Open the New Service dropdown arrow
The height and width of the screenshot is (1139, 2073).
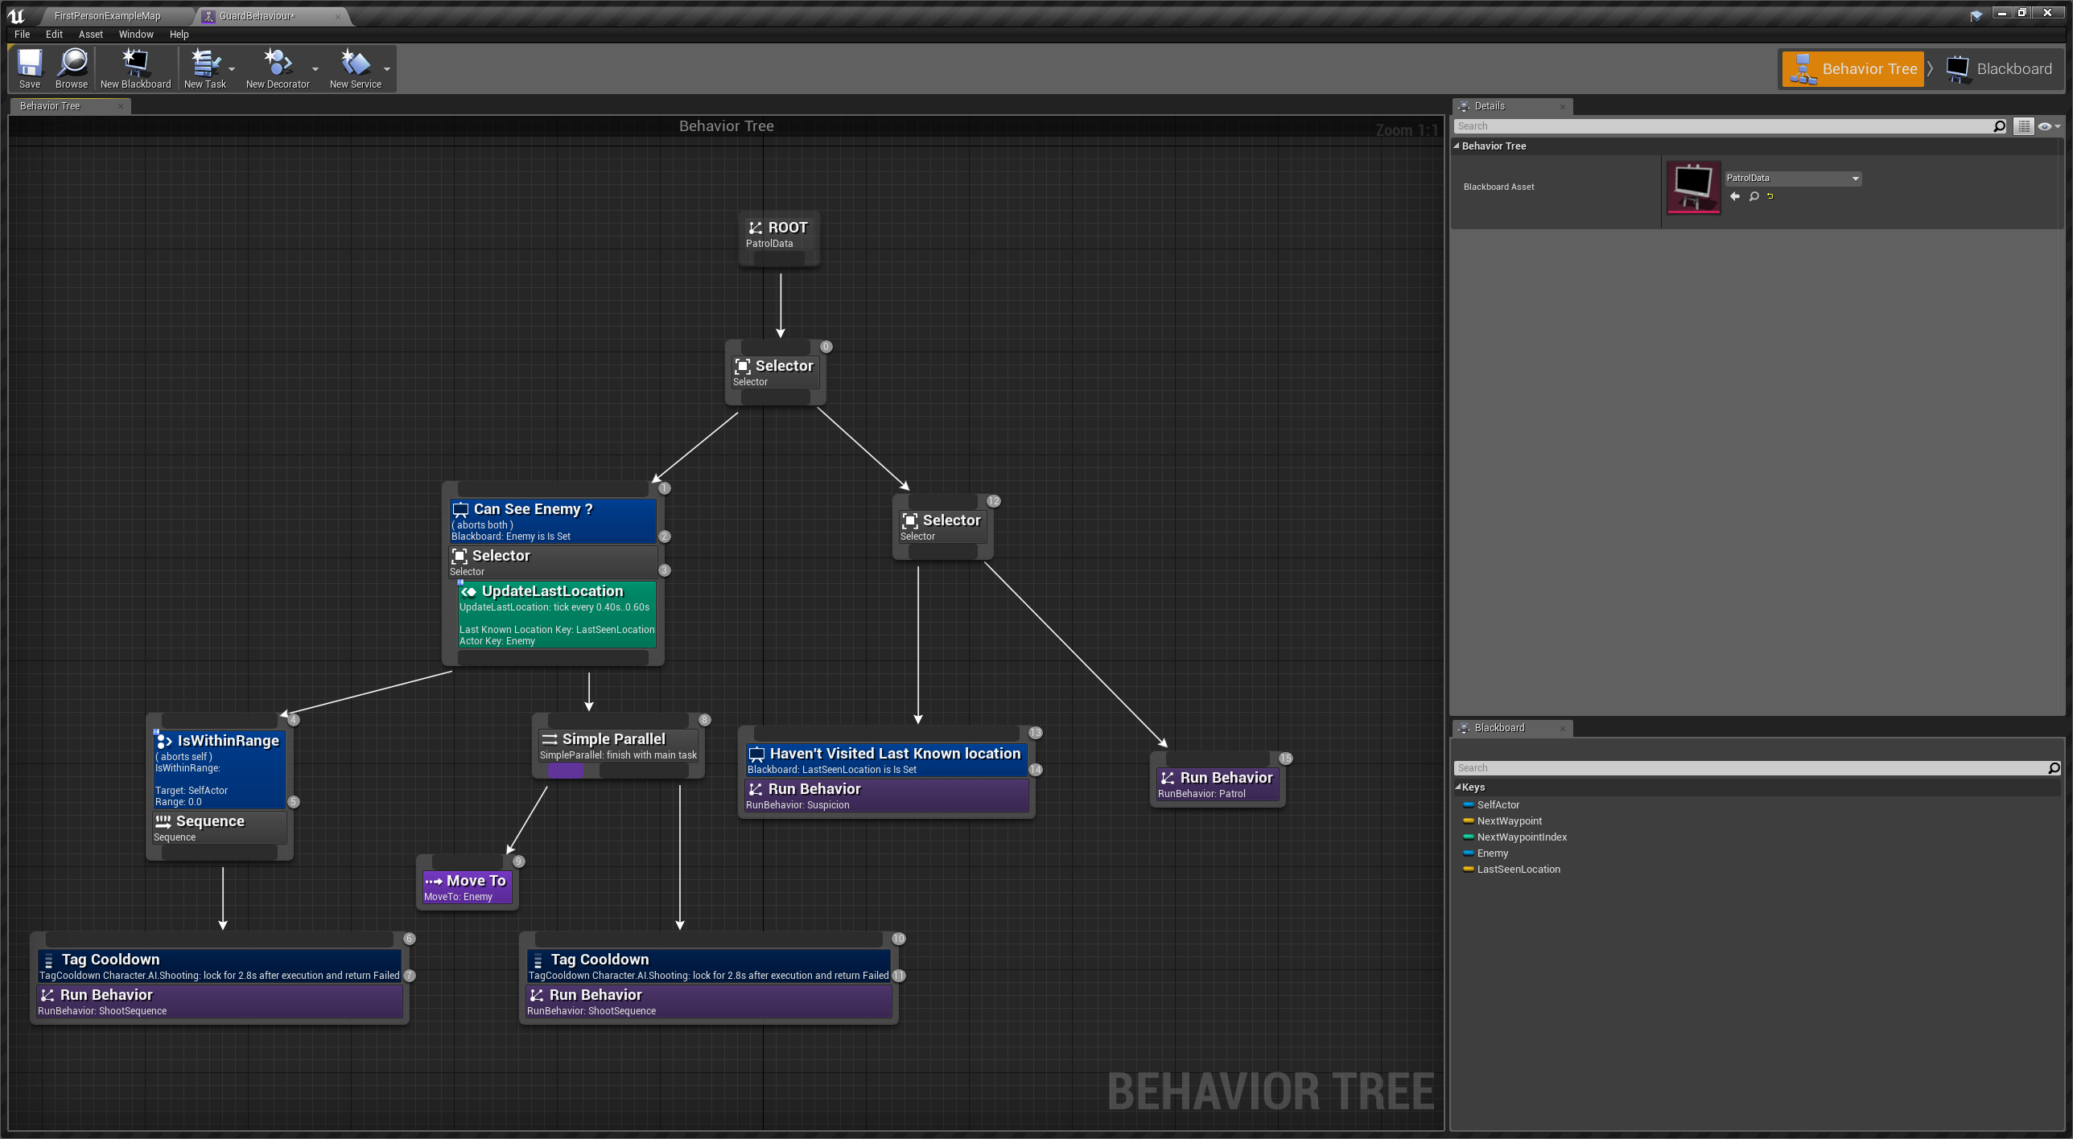387,69
